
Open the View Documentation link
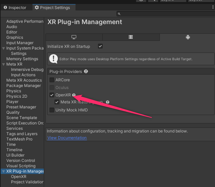(67, 138)
